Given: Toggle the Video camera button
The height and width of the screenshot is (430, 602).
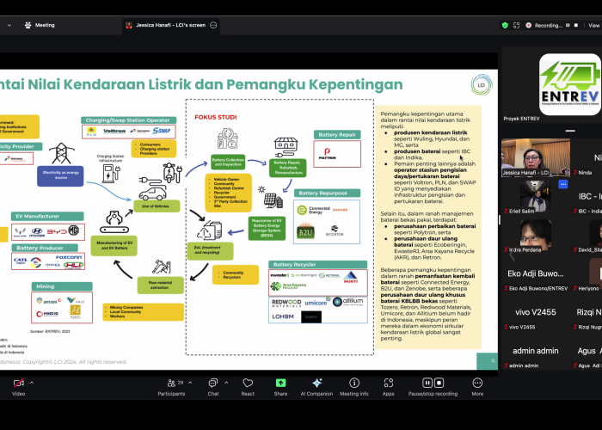Looking at the screenshot, I should click(18, 387).
